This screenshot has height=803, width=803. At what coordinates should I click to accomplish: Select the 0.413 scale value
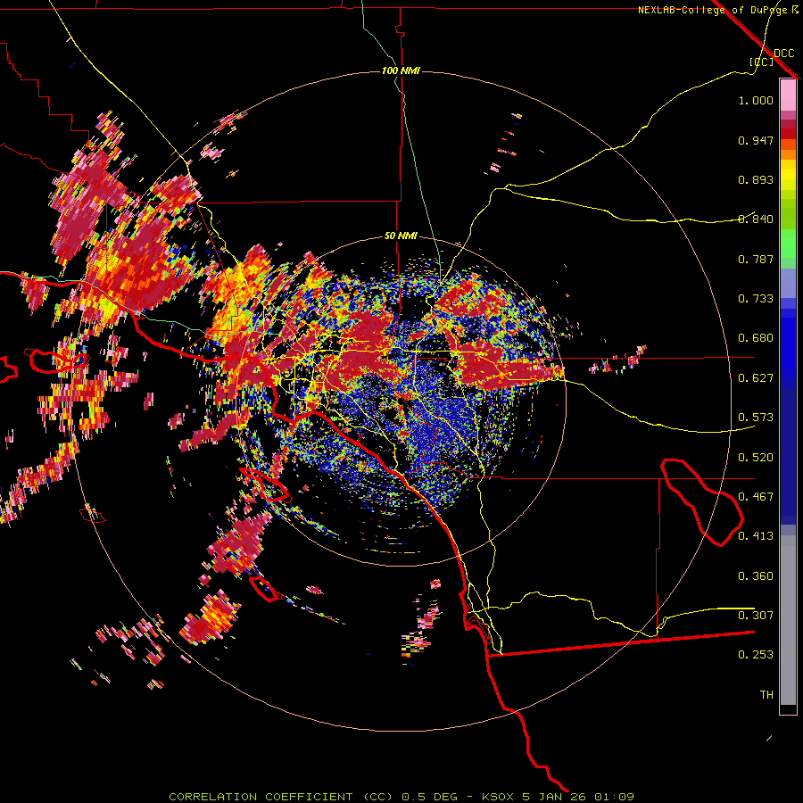click(756, 536)
